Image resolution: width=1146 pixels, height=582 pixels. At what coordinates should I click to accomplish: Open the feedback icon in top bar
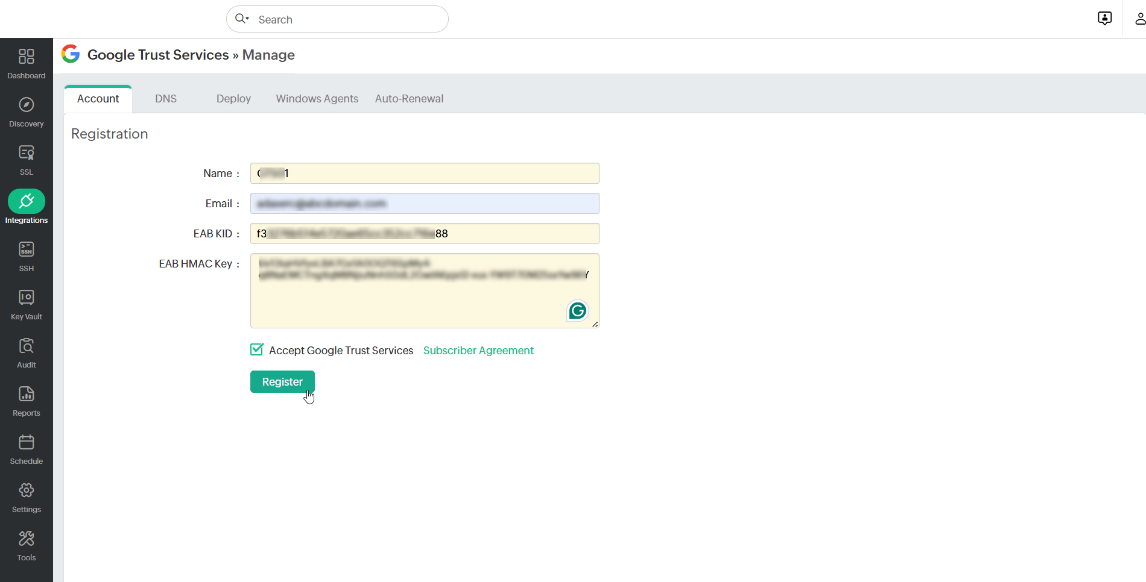pyautogui.click(x=1104, y=19)
